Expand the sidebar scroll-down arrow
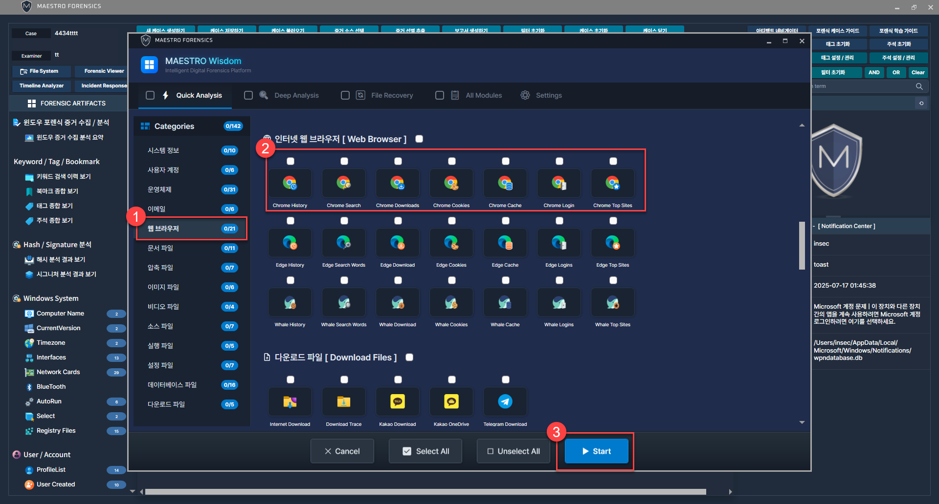939x504 pixels. tap(133, 491)
